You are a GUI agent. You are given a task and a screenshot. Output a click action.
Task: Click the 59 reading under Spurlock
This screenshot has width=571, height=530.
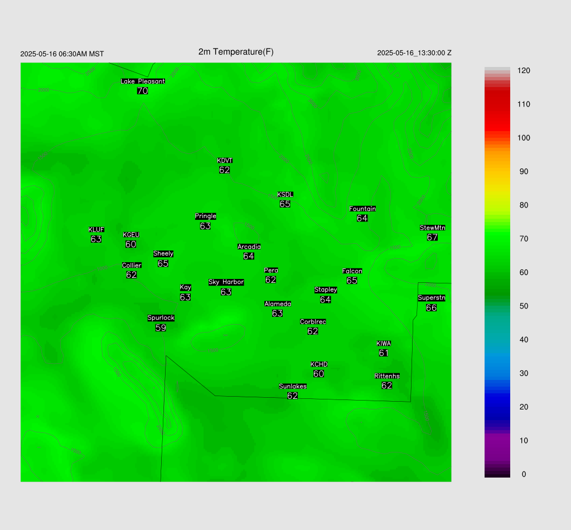161,328
